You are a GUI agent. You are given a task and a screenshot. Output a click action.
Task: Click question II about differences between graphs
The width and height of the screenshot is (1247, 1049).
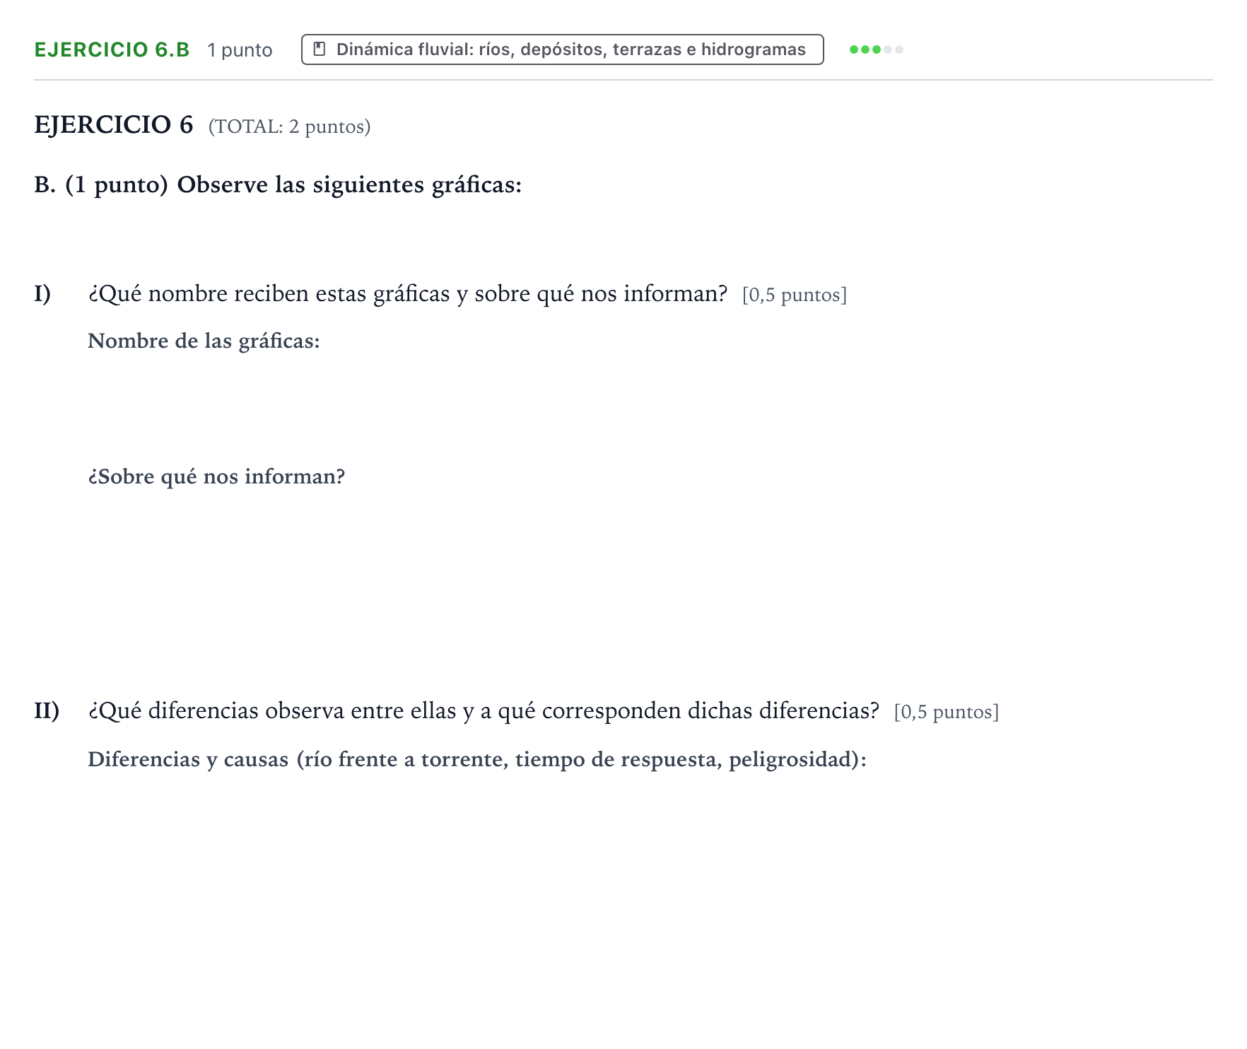[484, 710]
